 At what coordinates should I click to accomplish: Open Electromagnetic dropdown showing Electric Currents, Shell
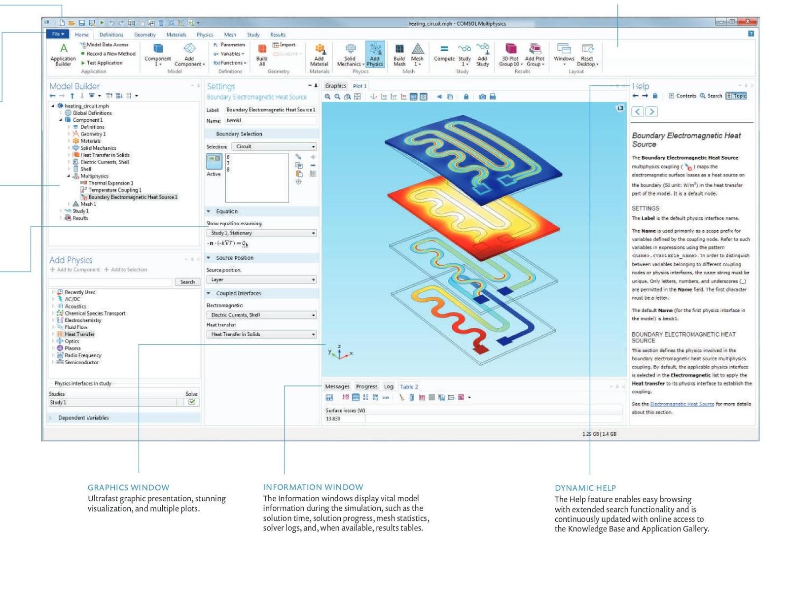(261, 315)
